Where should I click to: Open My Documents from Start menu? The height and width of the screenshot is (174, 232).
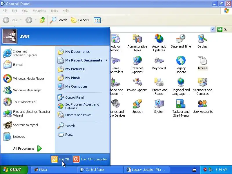click(82, 52)
